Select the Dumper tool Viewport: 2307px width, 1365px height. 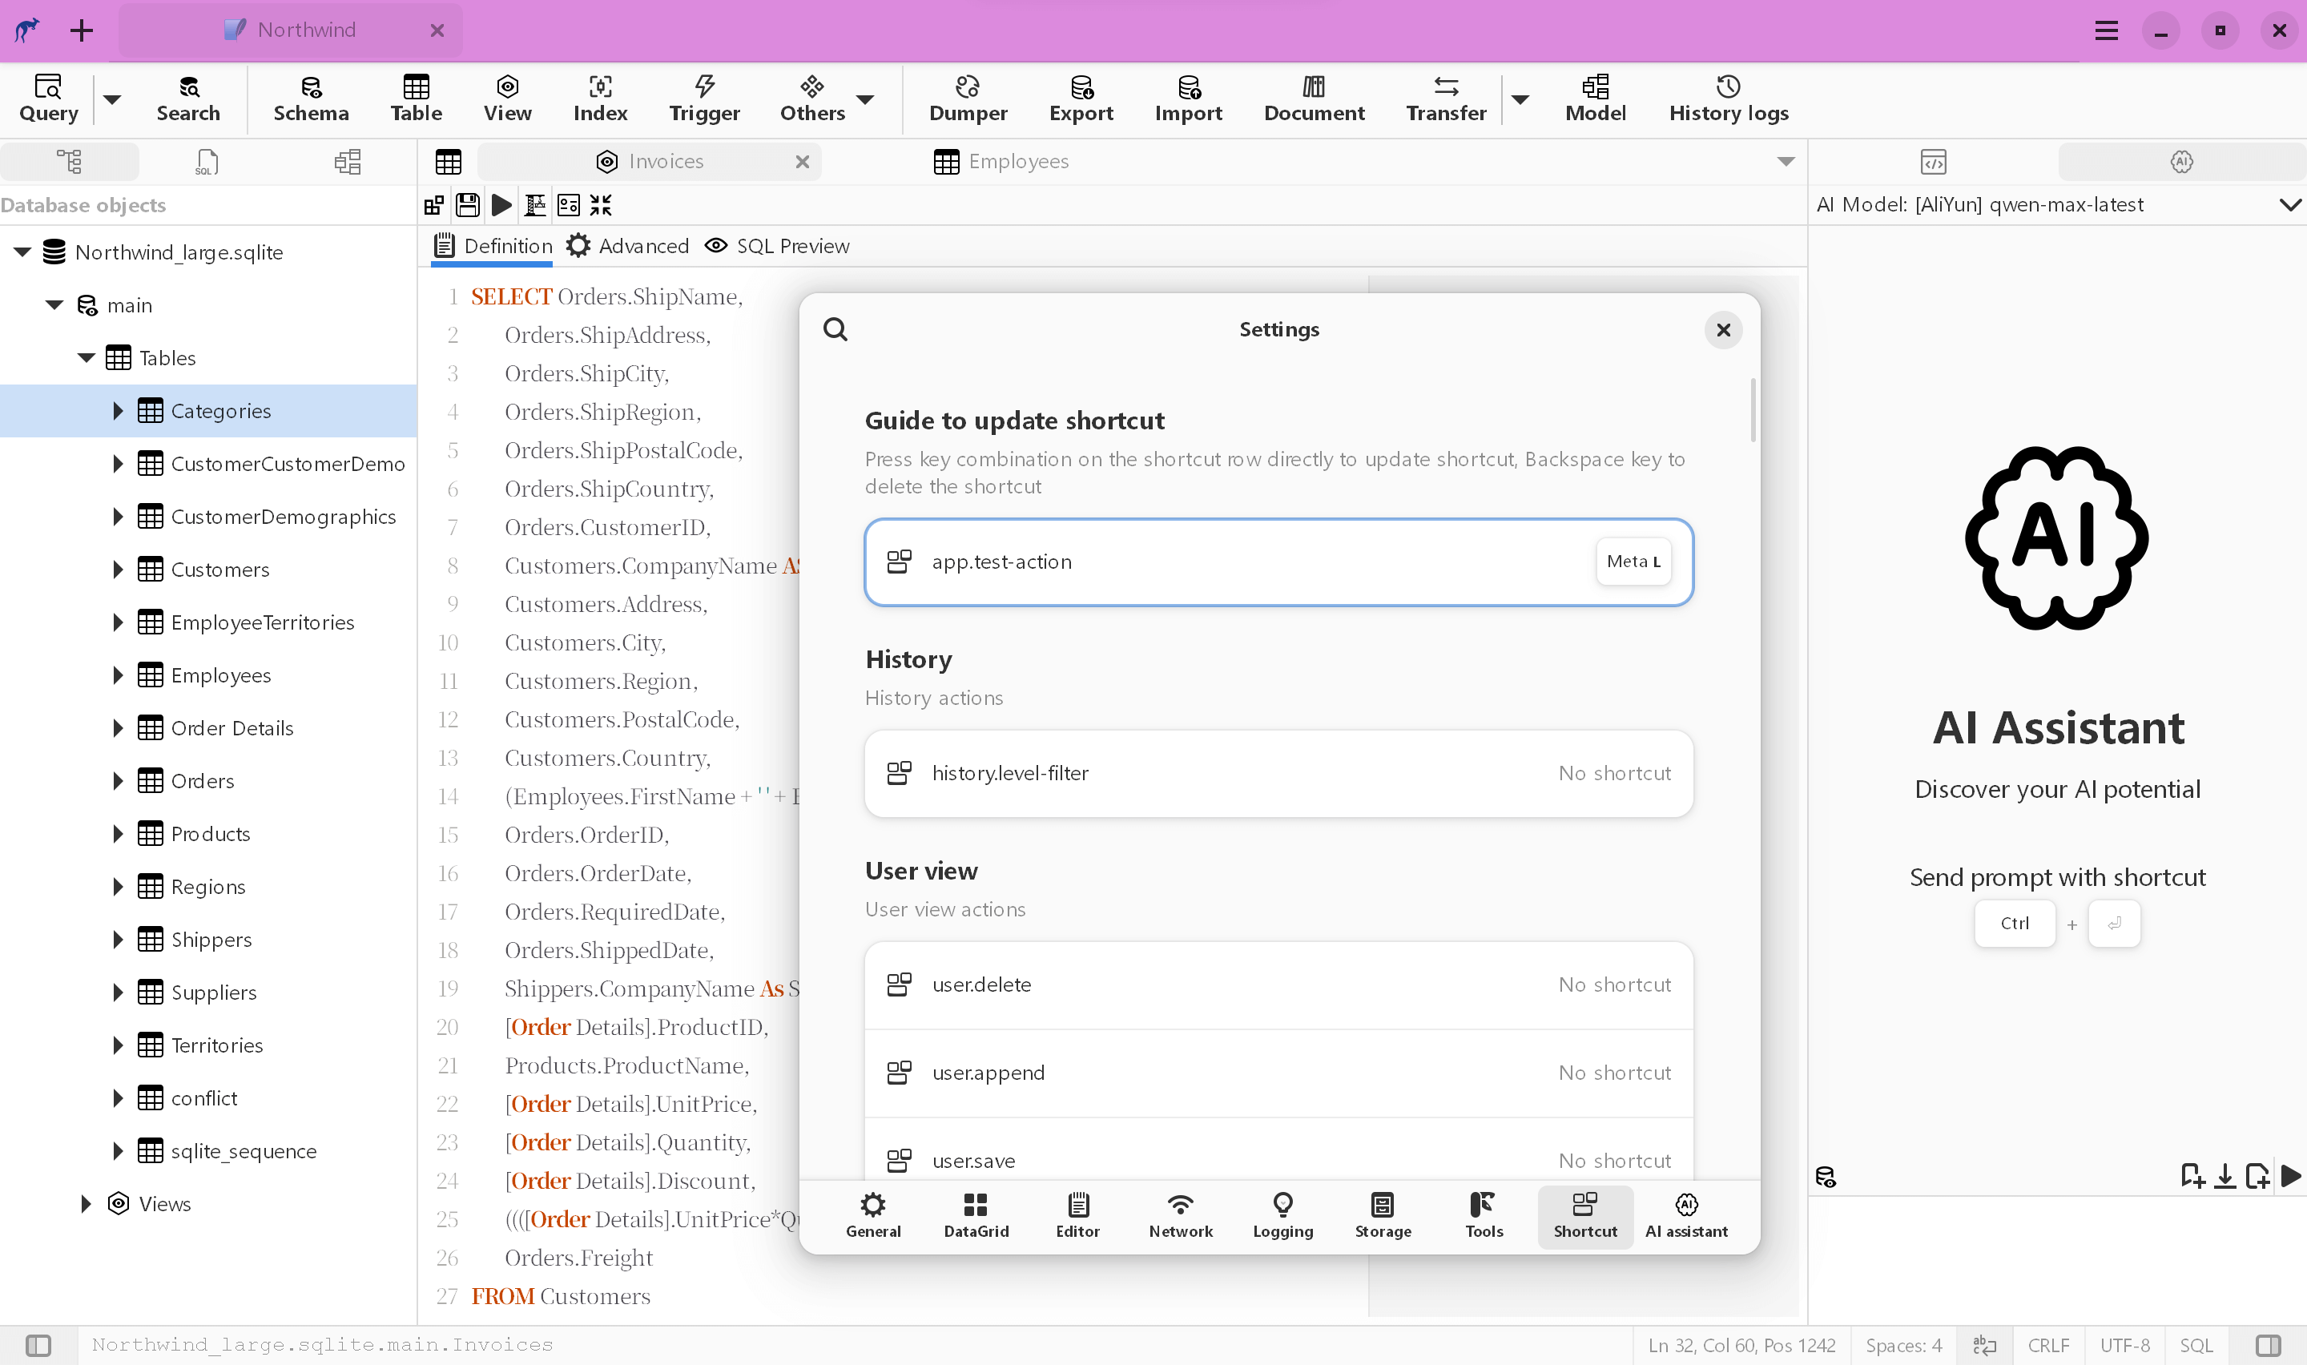[x=969, y=99]
